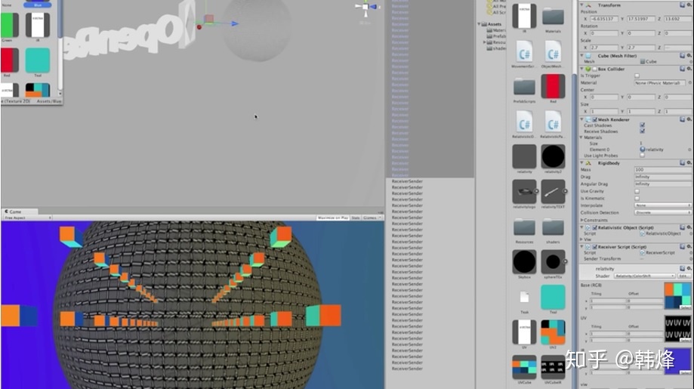Open Transform component settings gear
This screenshot has height=389, width=694.
click(688, 5)
